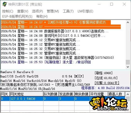Click log panel scroll-down arrow
This screenshot has height=113, width=131.
(128, 67)
